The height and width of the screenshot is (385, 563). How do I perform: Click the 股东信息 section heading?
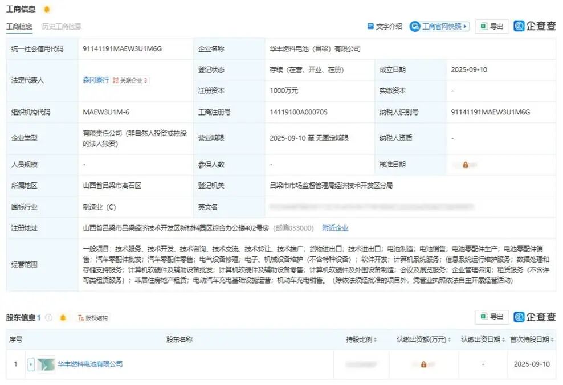pyautogui.click(x=21, y=318)
